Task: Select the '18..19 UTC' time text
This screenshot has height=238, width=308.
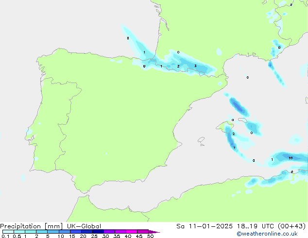Action: tap(255, 226)
